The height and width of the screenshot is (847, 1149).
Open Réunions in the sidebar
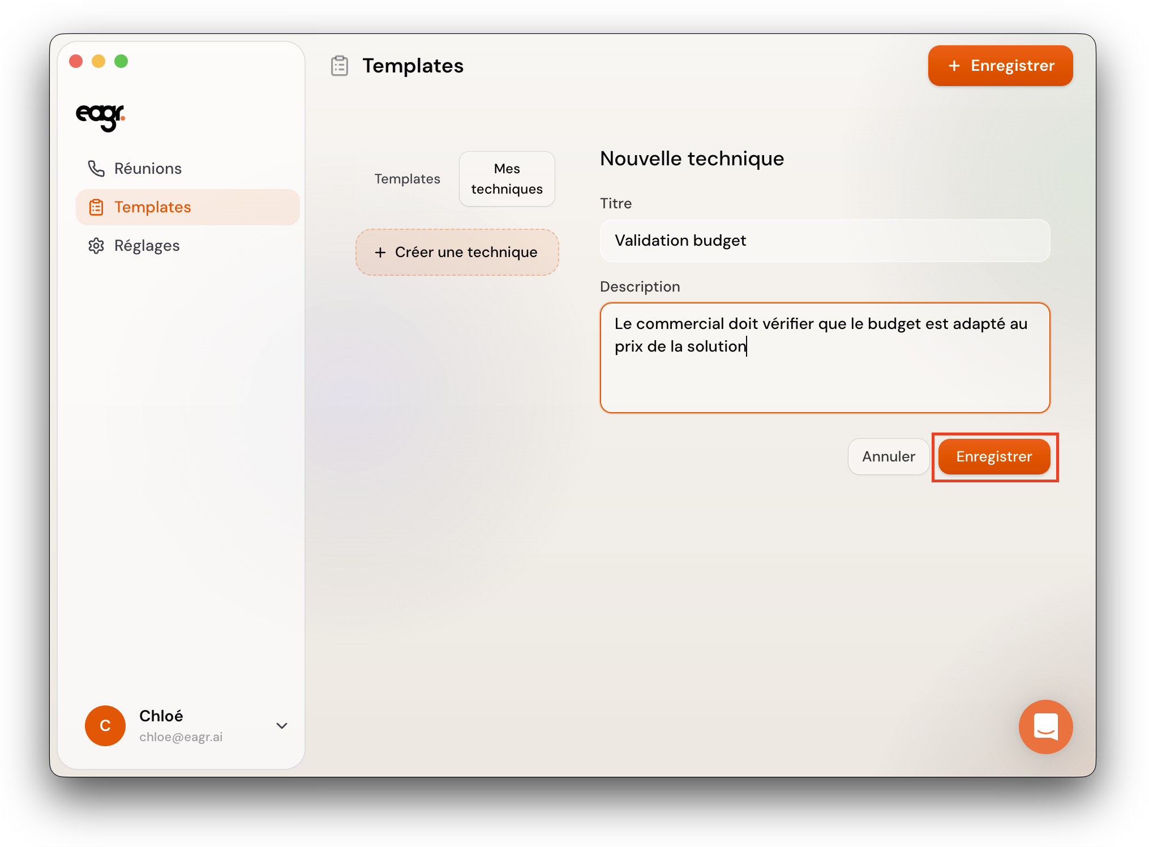click(147, 169)
